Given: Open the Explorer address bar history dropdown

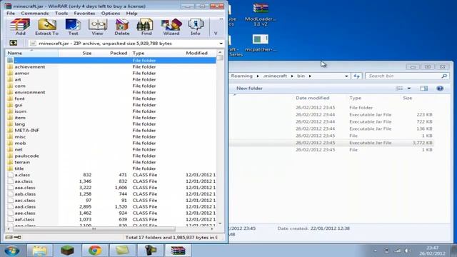Looking at the screenshot, I should point(346,76).
